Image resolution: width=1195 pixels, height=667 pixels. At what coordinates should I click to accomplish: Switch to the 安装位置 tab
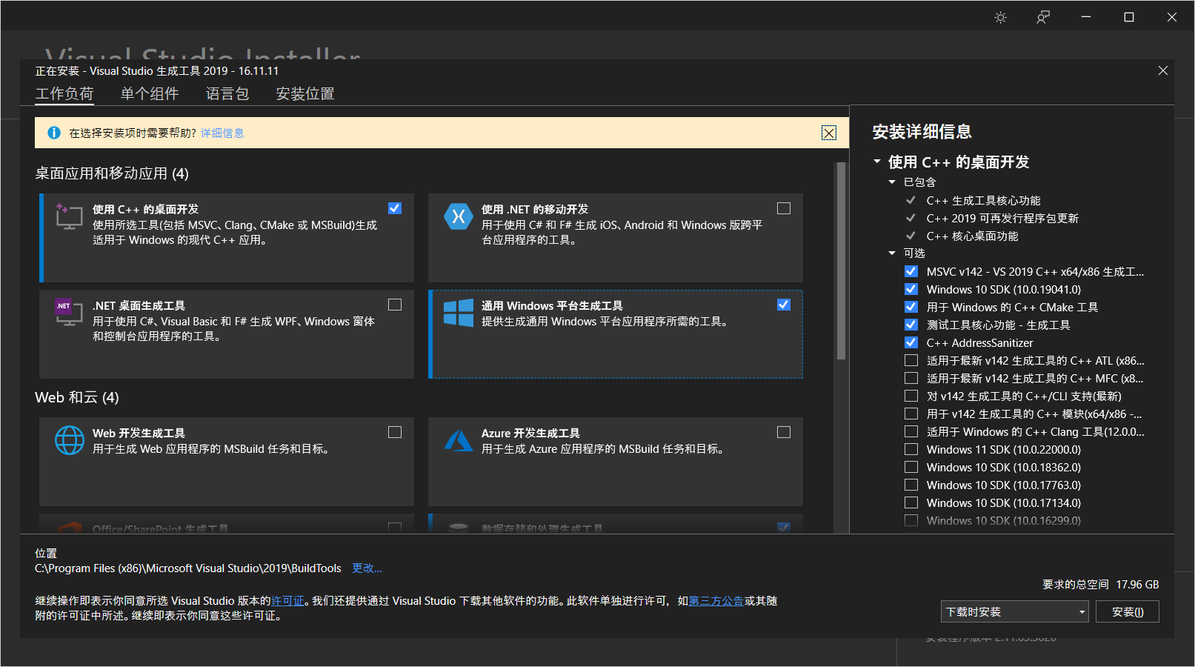305,93
